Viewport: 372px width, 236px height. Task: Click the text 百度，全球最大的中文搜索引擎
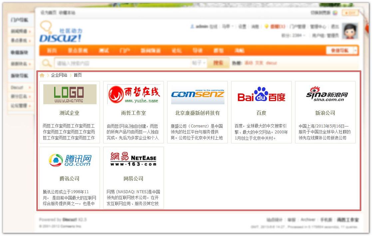261,132
